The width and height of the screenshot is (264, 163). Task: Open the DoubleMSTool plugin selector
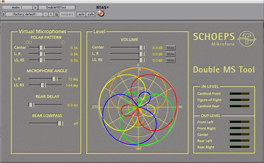pos(57,8)
